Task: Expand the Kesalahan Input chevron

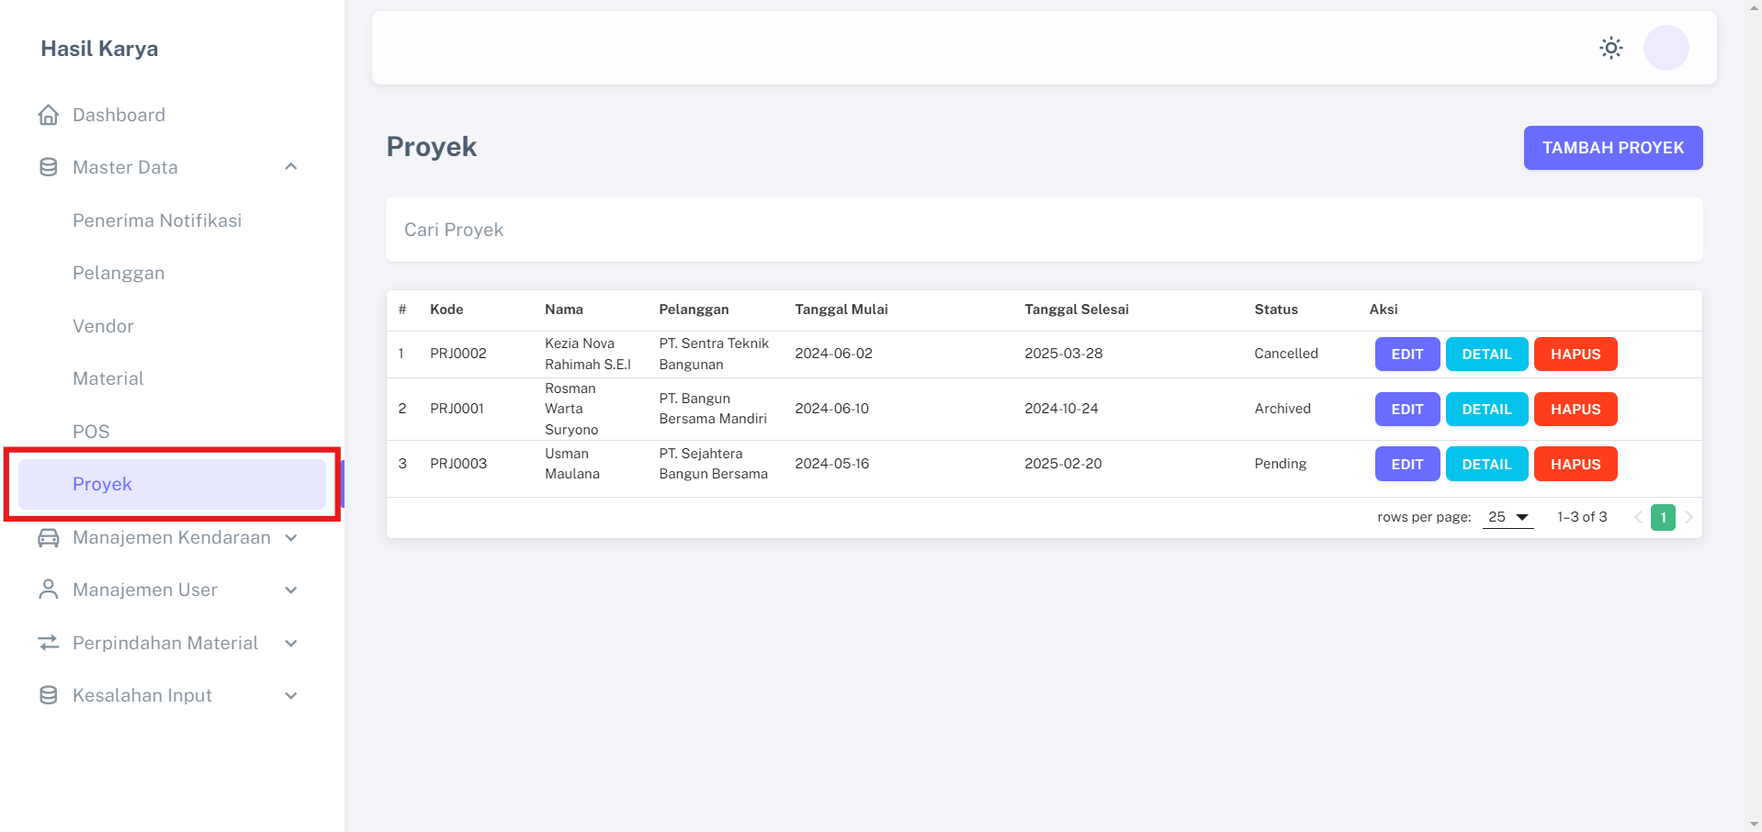Action: click(291, 695)
